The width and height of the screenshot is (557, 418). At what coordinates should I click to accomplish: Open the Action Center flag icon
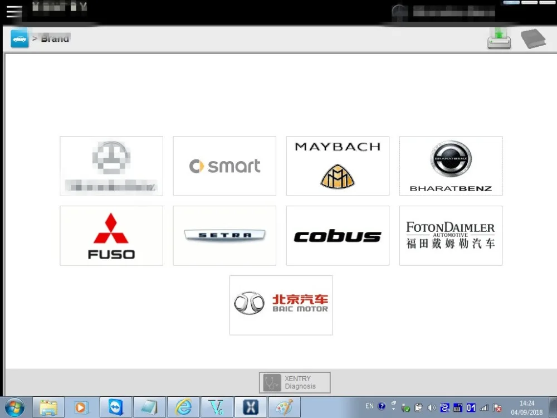click(x=497, y=408)
